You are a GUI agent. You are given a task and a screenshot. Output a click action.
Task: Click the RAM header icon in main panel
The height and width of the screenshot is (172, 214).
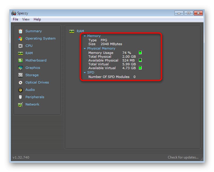(x=72, y=31)
